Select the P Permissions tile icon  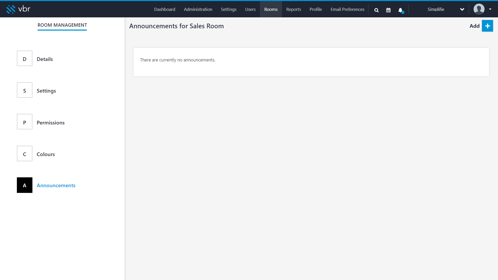(25, 122)
